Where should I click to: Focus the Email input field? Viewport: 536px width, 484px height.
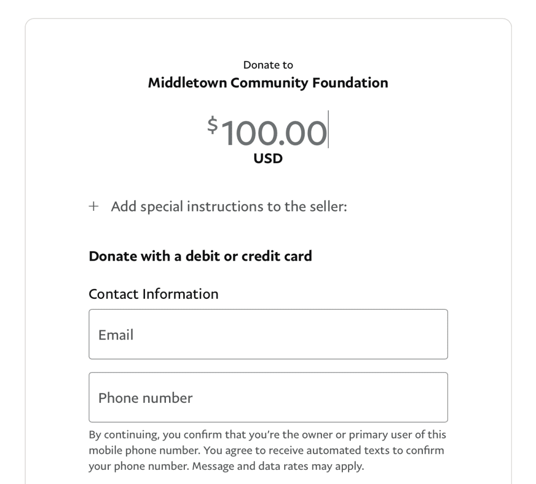pos(268,334)
